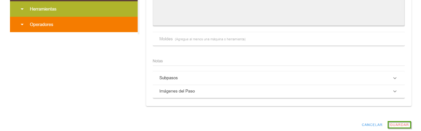Expand the Subpasos panel
The height and width of the screenshot is (131, 421).
tap(278, 78)
